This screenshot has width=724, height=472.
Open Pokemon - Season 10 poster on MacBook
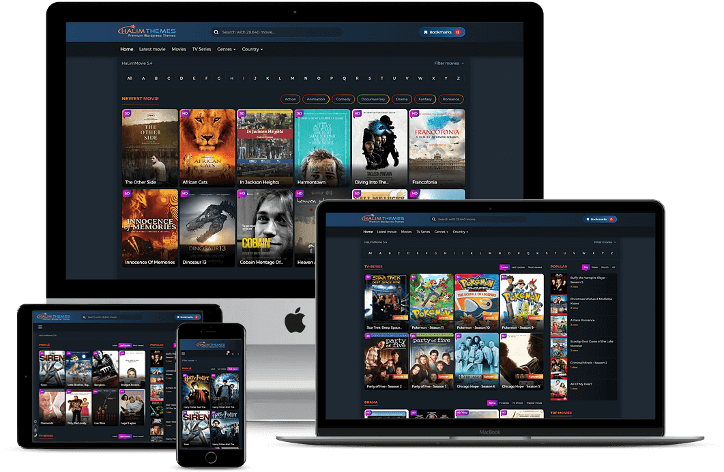[x=476, y=302]
